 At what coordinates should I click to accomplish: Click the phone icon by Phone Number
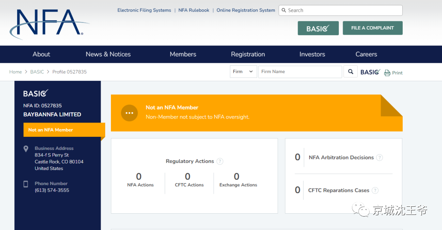(x=26, y=184)
